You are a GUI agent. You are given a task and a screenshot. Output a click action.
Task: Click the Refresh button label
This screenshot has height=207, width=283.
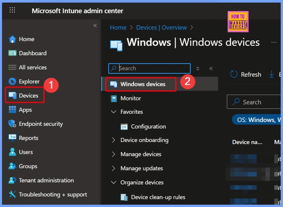251,74
